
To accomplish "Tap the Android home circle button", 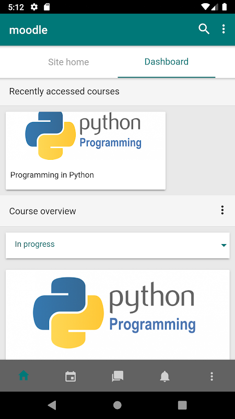I will (x=117, y=405).
